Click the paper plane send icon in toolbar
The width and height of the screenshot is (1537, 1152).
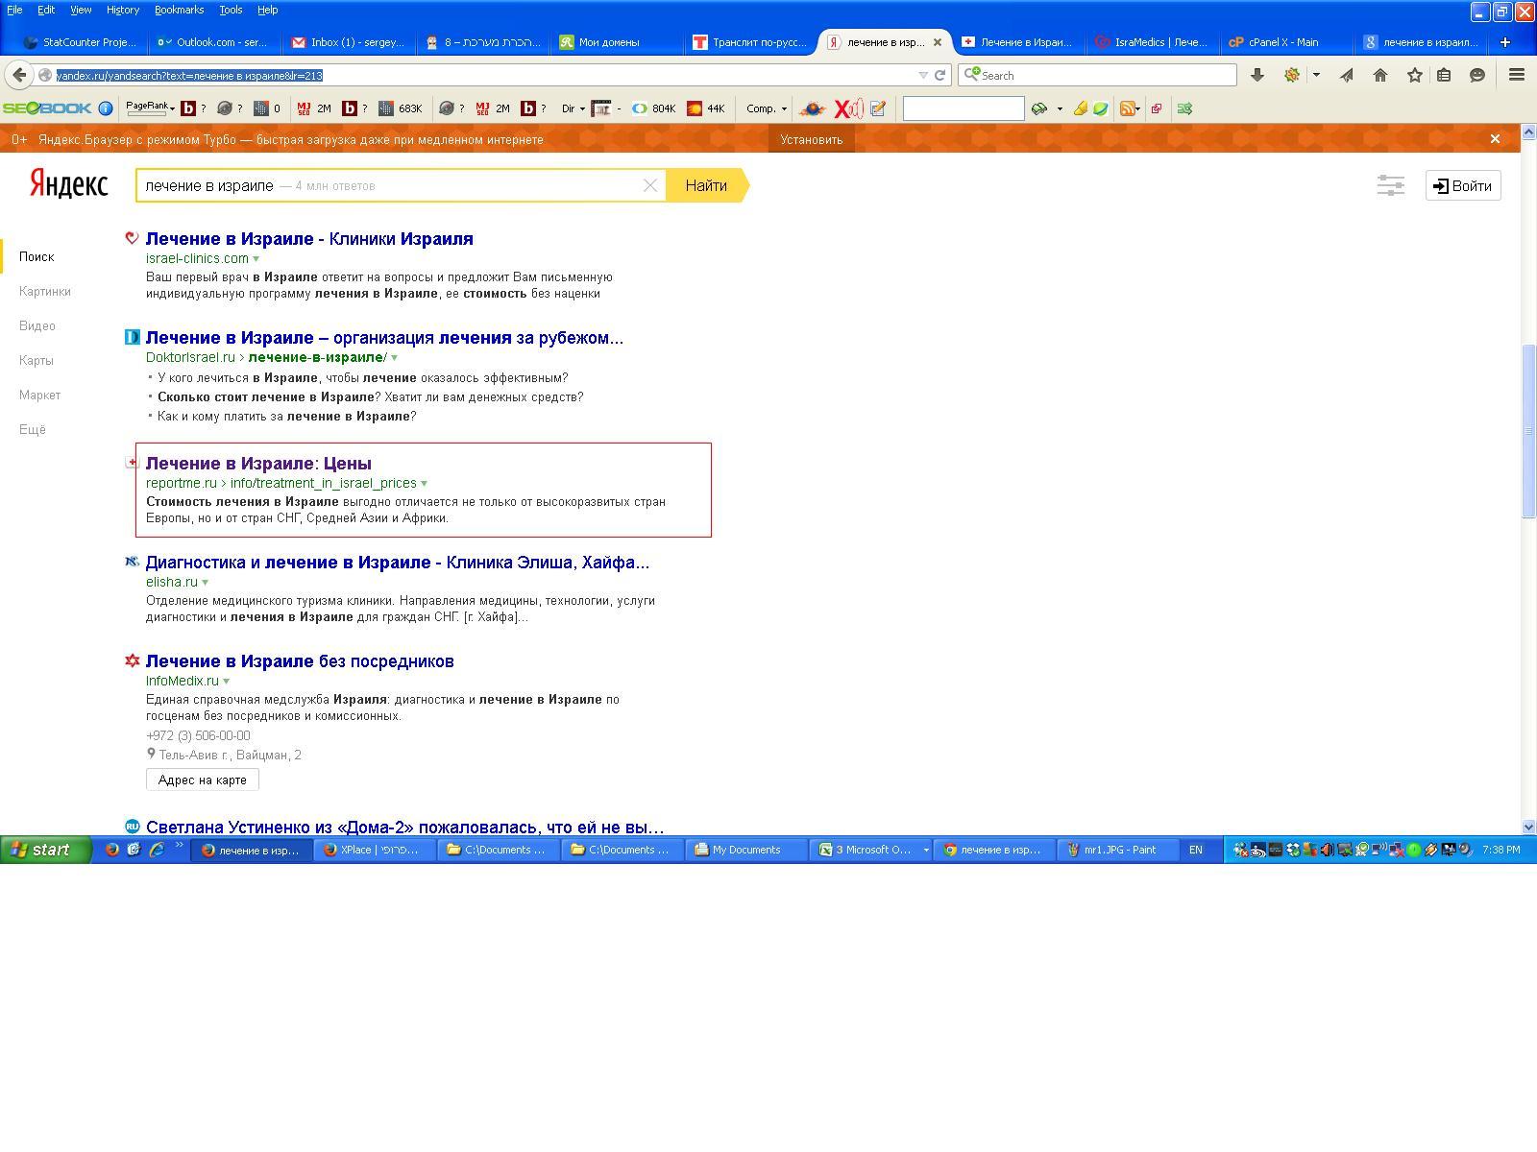[1347, 75]
